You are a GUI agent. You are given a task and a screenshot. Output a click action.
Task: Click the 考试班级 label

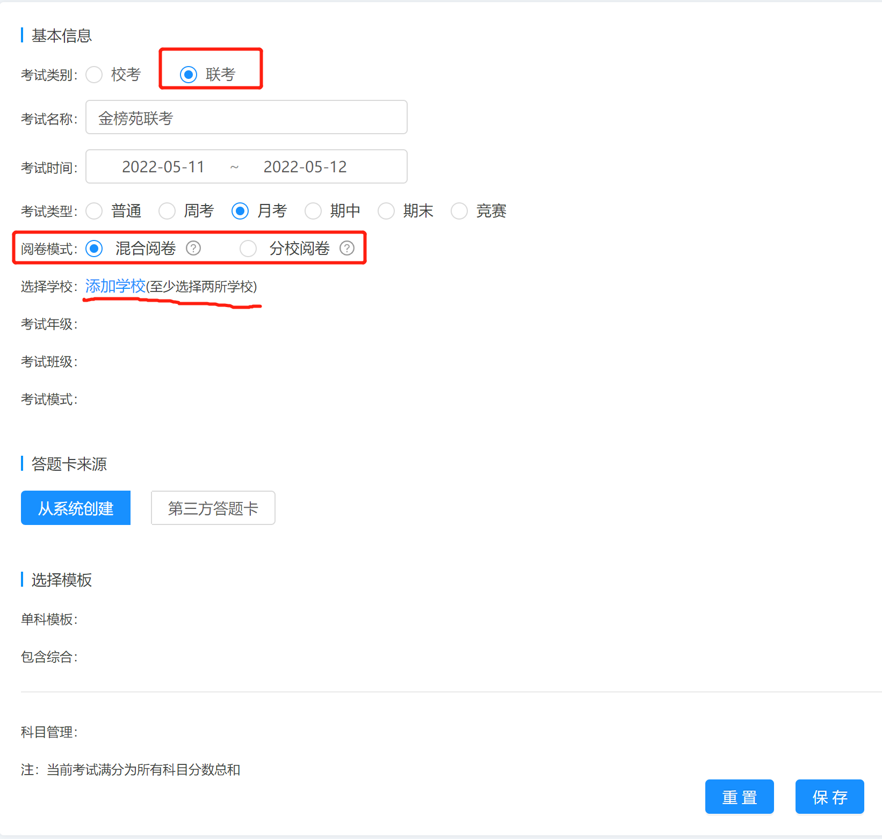pos(49,362)
